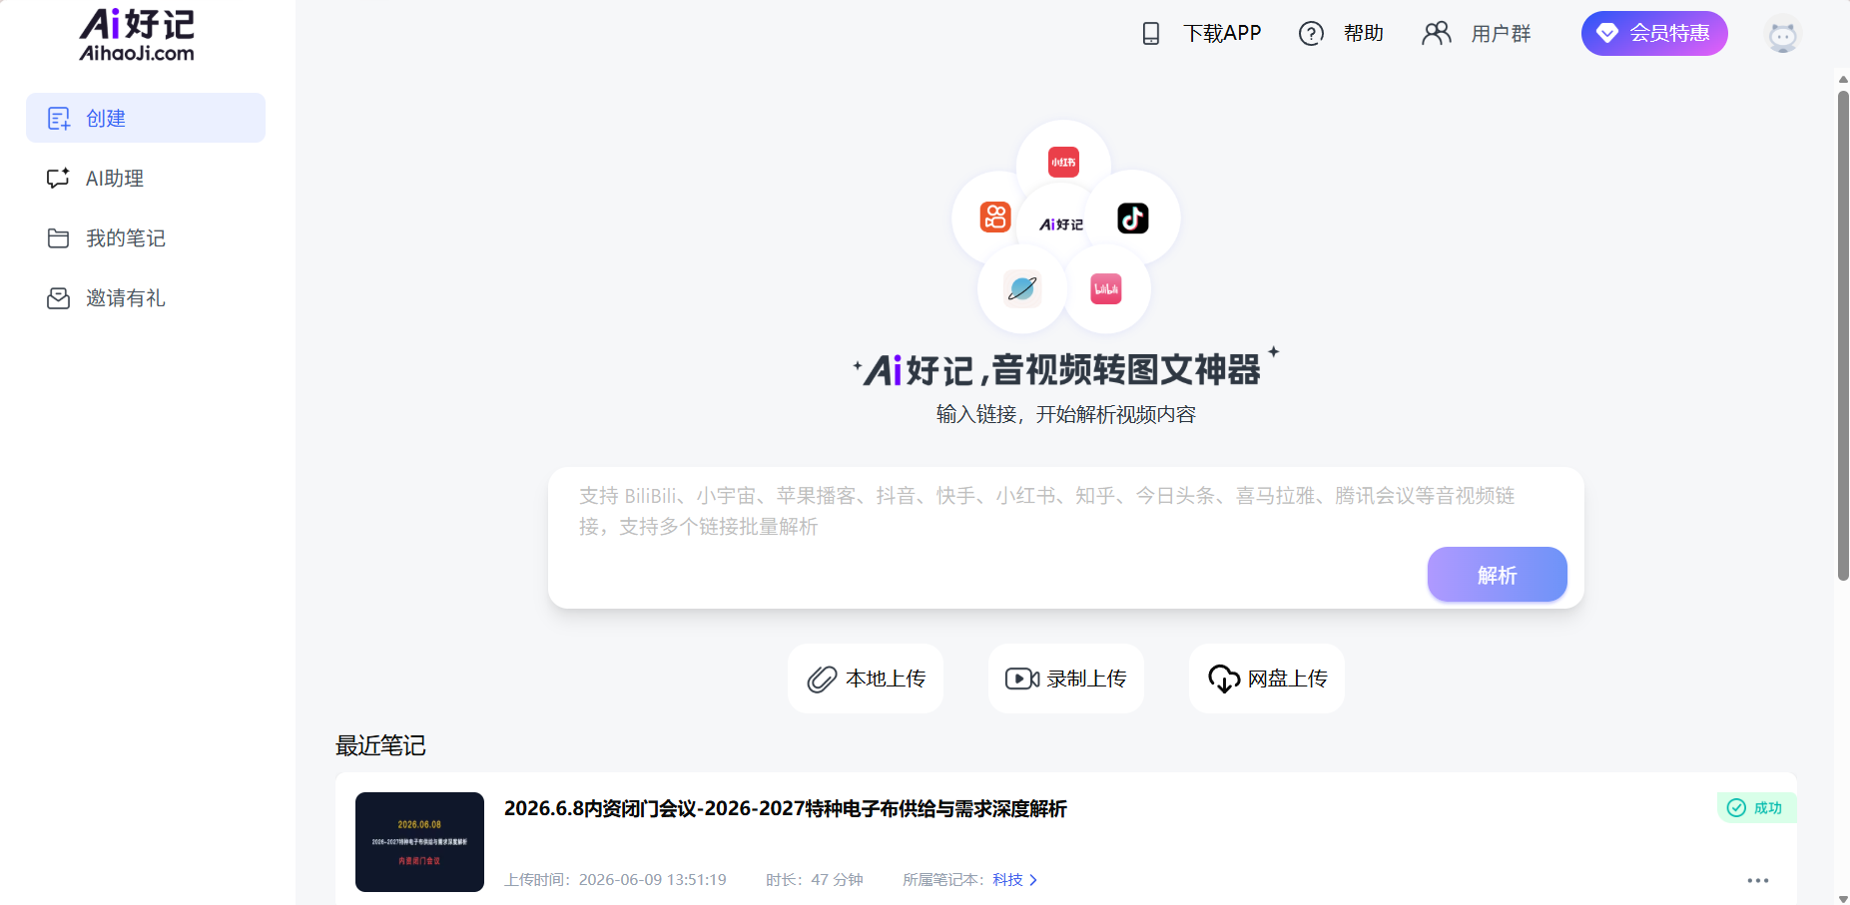Viewport: 1850px width, 905px height.
Task: Click the 邀请有礼 envelope icon
Action: [x=59, y=298]
